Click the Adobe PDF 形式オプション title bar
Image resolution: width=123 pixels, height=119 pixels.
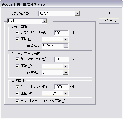(61, 4)
